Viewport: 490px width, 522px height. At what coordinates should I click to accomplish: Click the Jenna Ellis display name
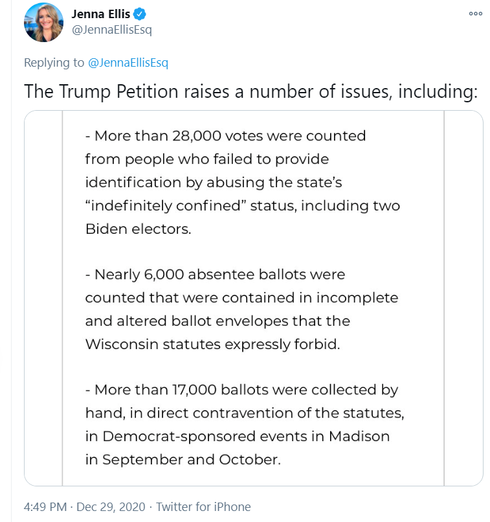(x=101, y=14)
